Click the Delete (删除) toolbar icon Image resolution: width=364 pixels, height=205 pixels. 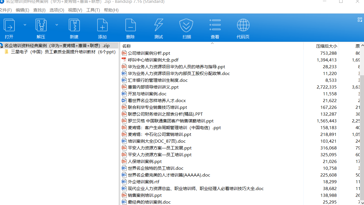130,25
